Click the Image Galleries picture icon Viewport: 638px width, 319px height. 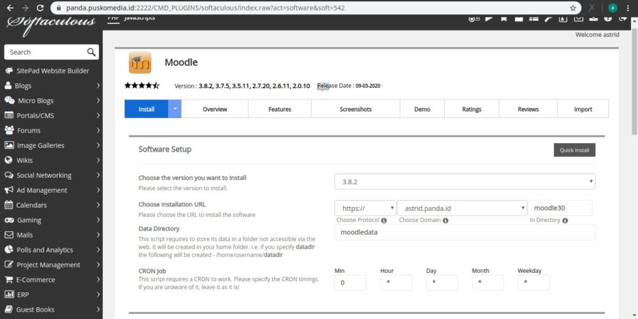pyautogui.click(x=9, y=146)
